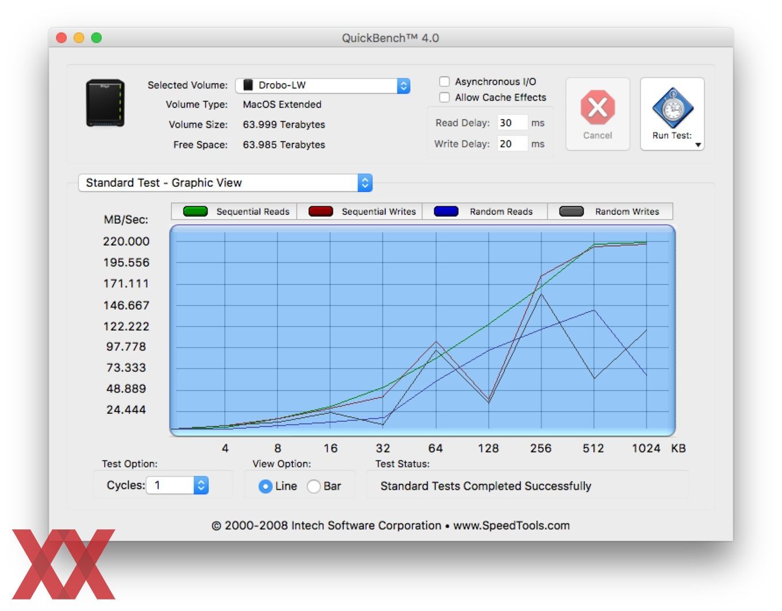Click the Random Writes legend label
The image size is (782, 611).
(627, 212)
